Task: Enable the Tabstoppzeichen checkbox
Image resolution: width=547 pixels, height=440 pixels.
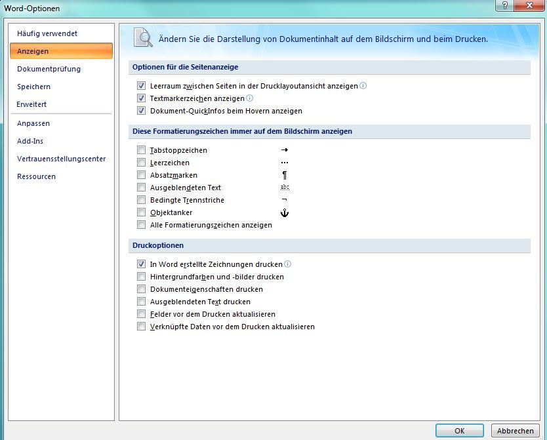Action: pos(141,150)
